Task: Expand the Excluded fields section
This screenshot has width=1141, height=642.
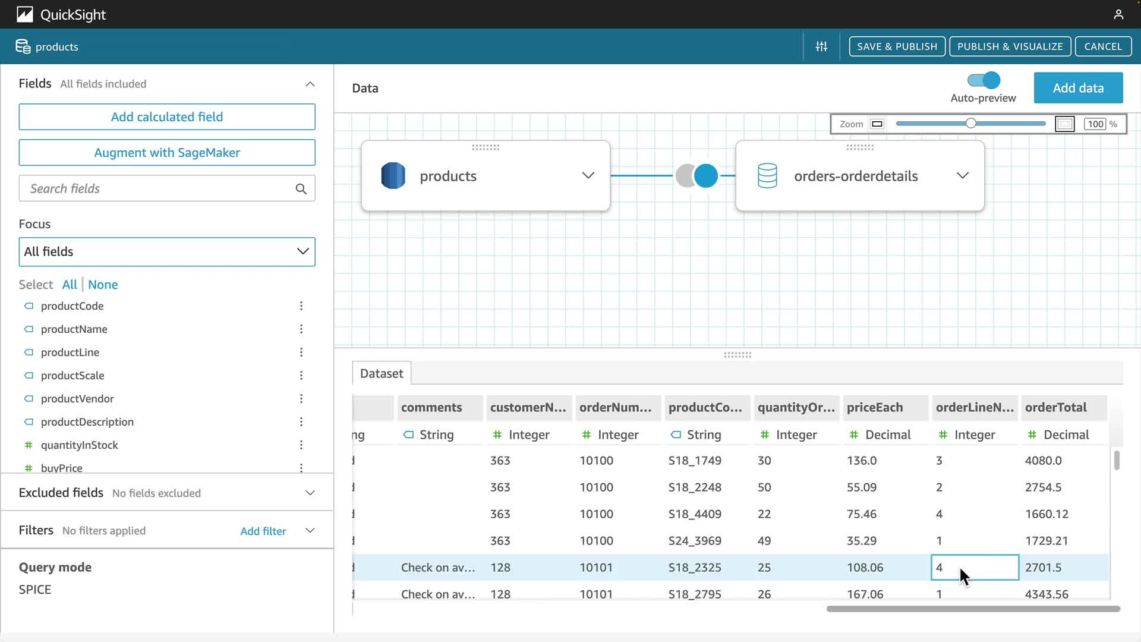Action: click(x=310, y=493)
